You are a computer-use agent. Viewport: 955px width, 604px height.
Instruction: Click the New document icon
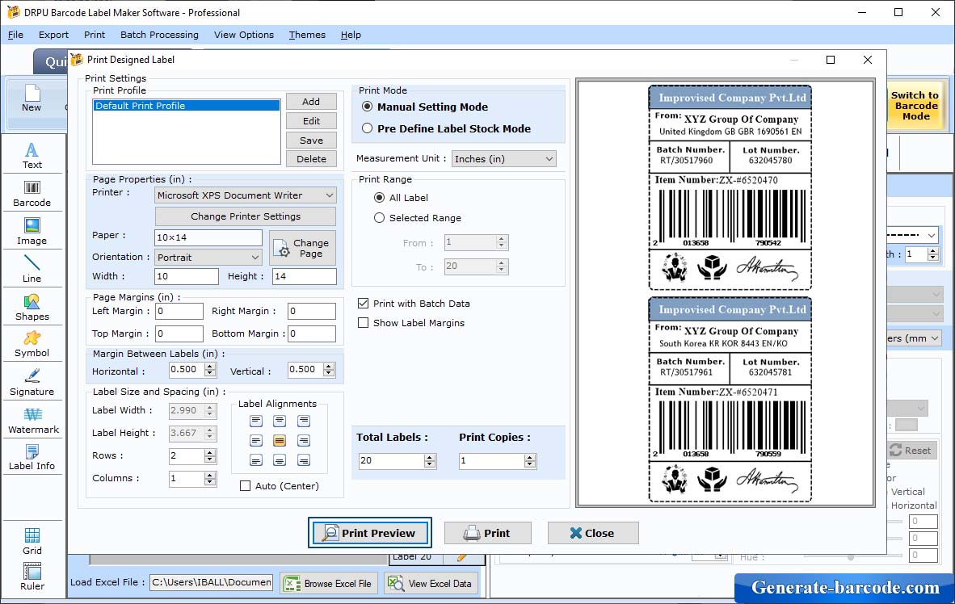pyautogui.click(x=32, y=99)
